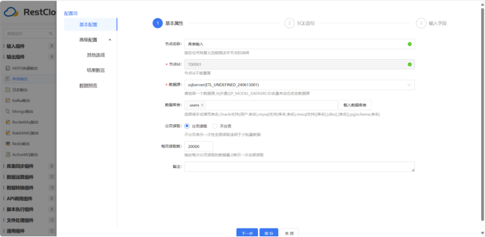Image resolution: width=485 pixels, height=237 pixels.
Task: Click the Kafka输出 component icon
Action: point(8,101)
